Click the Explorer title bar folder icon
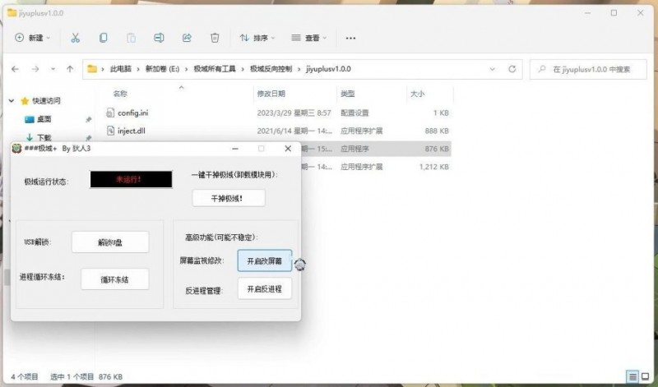 coord(12,13)
